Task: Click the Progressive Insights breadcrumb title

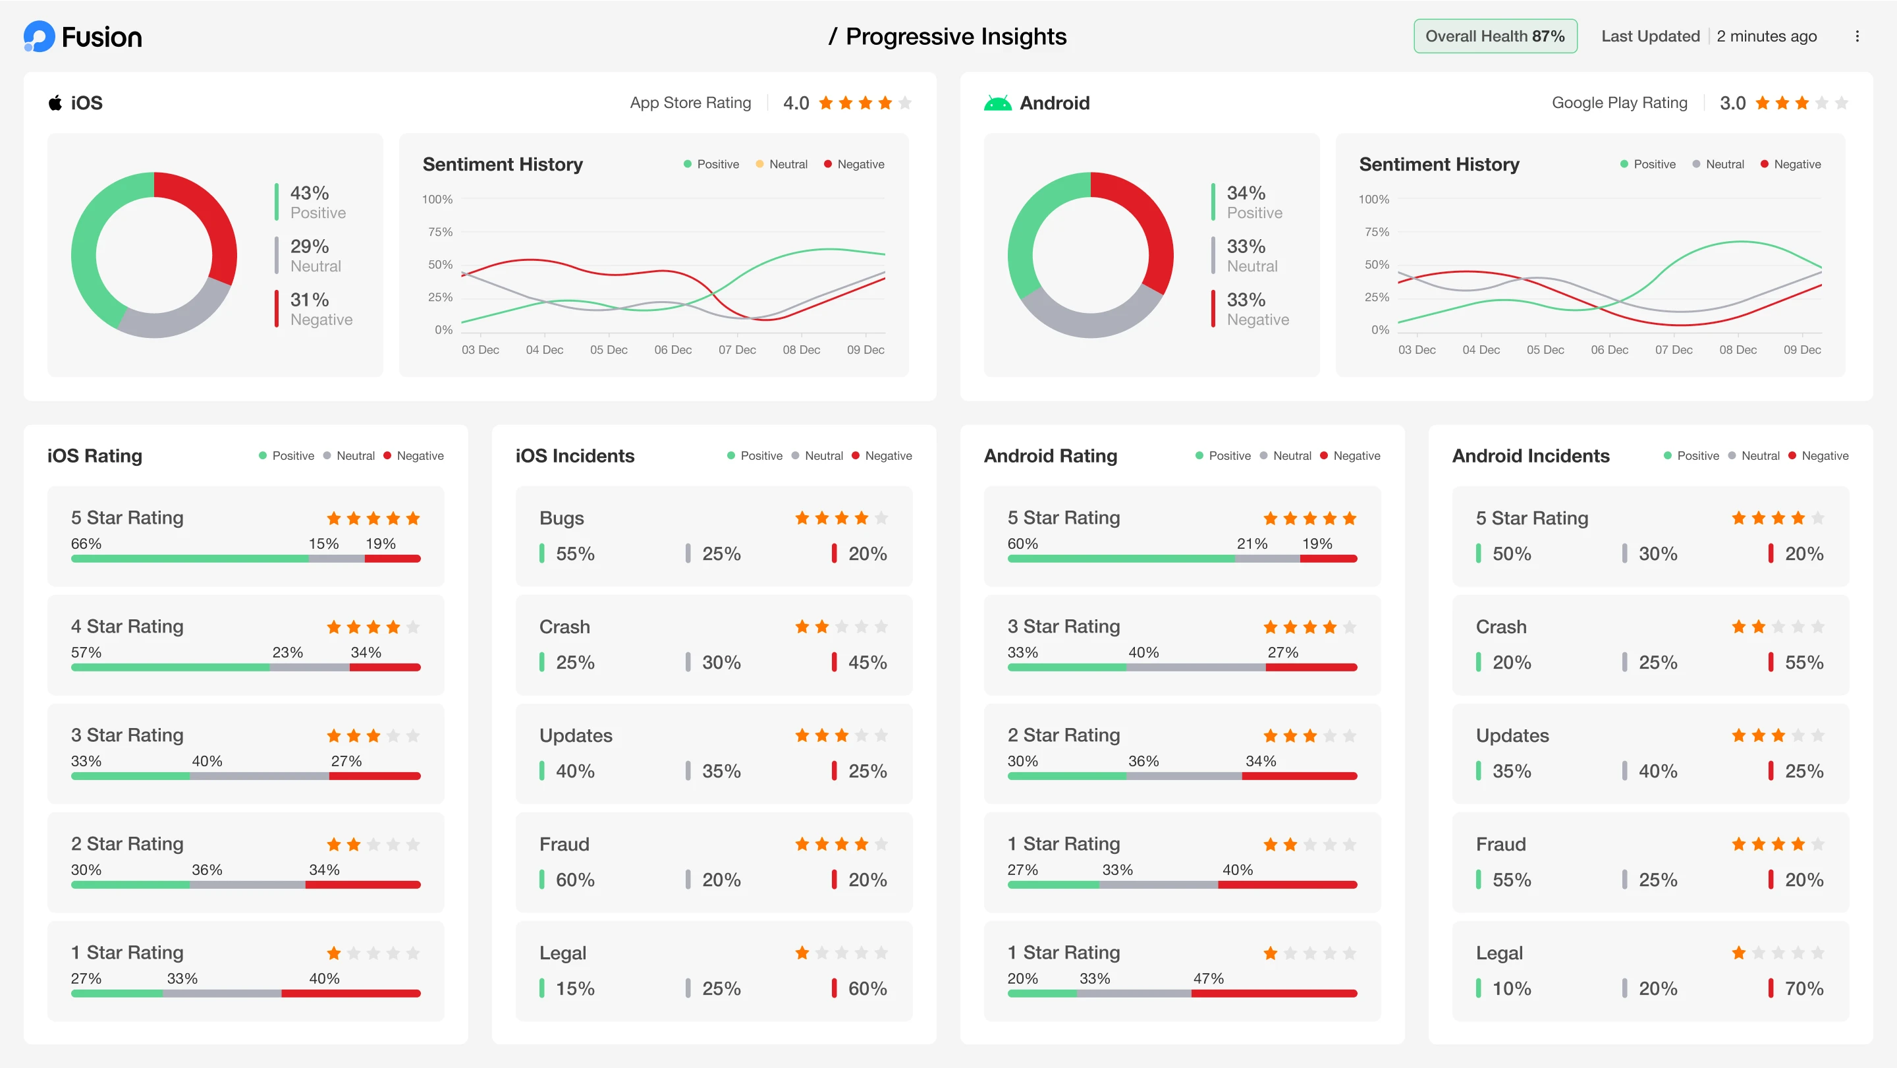Action: pyautogui.click(x=955, y=36)
